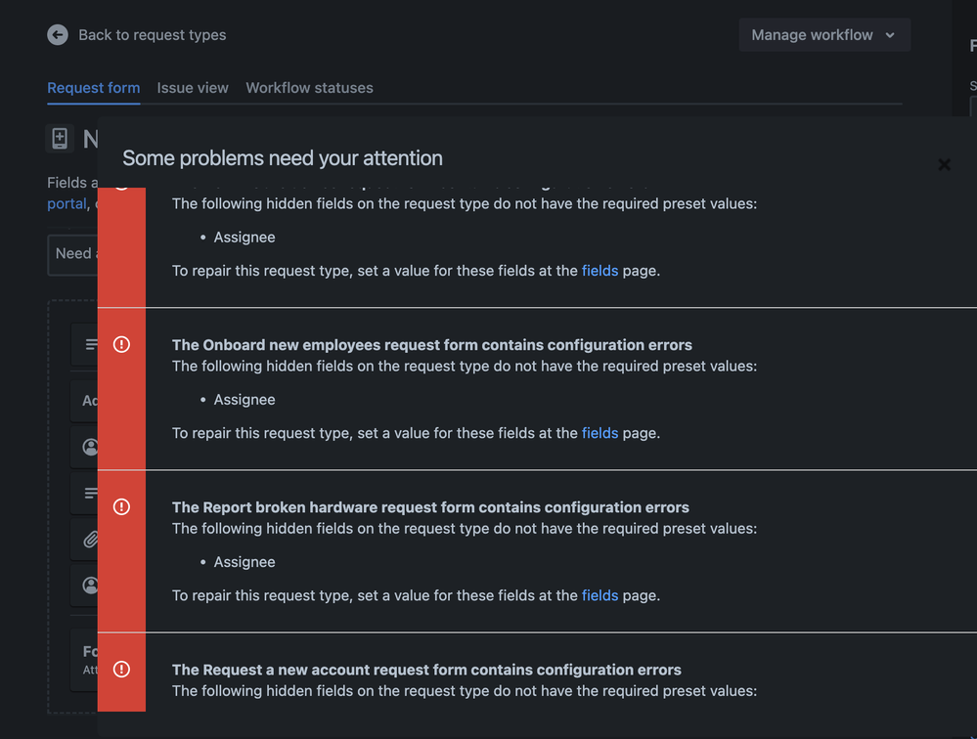Click the lower user avatar field icon

pyautogui.click(x=90, y=586)
